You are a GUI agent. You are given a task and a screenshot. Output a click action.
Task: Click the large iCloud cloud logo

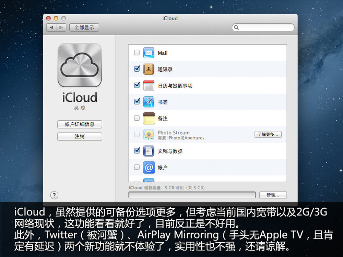click(80, 65)
